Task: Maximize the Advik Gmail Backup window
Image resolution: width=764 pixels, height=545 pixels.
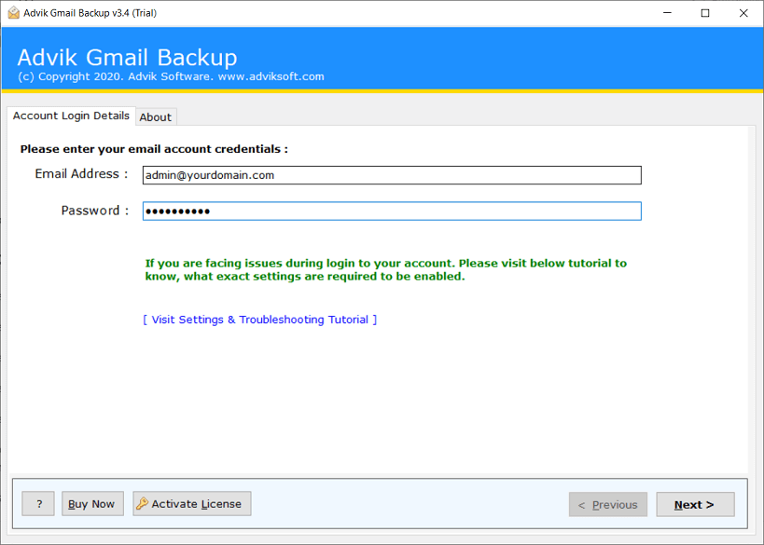Action: [x=705, y=13]
